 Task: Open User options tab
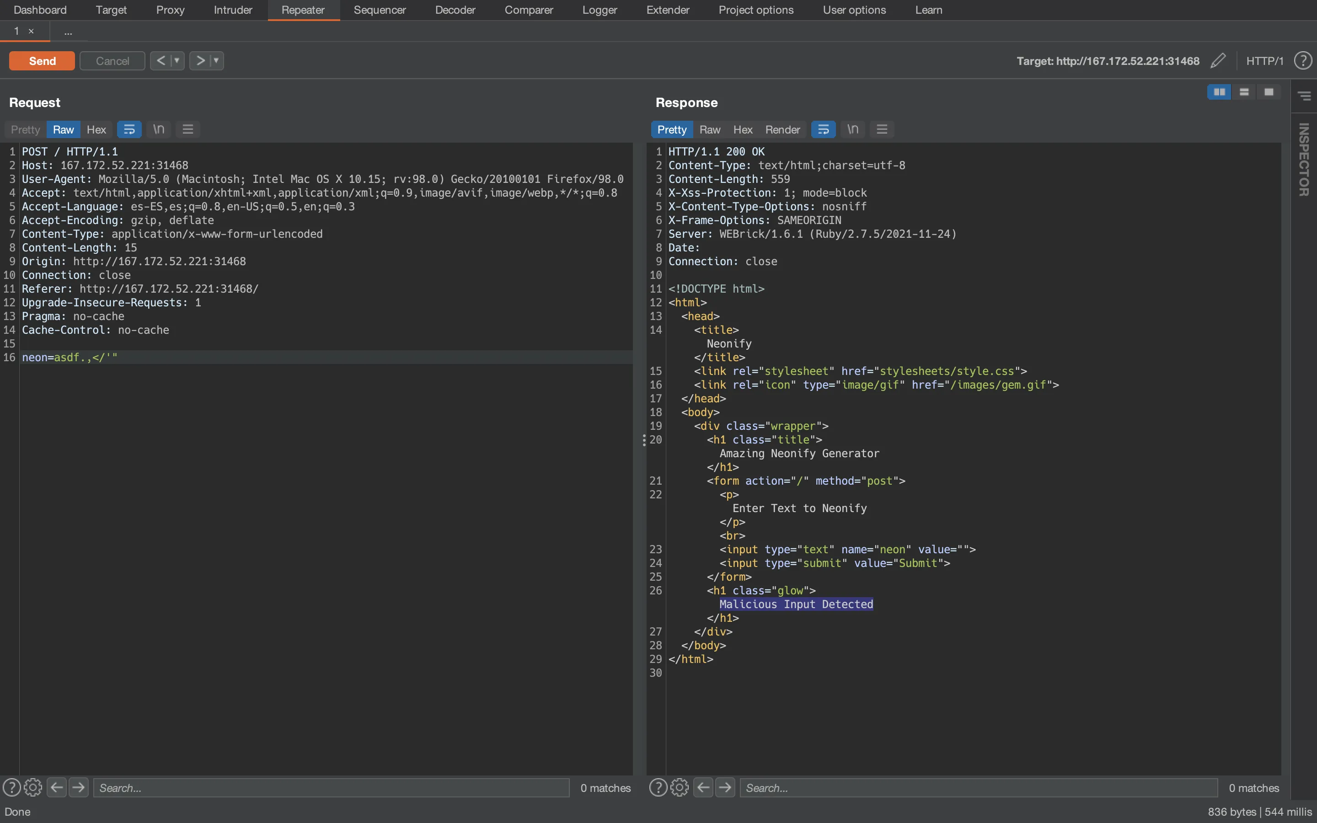854,10
